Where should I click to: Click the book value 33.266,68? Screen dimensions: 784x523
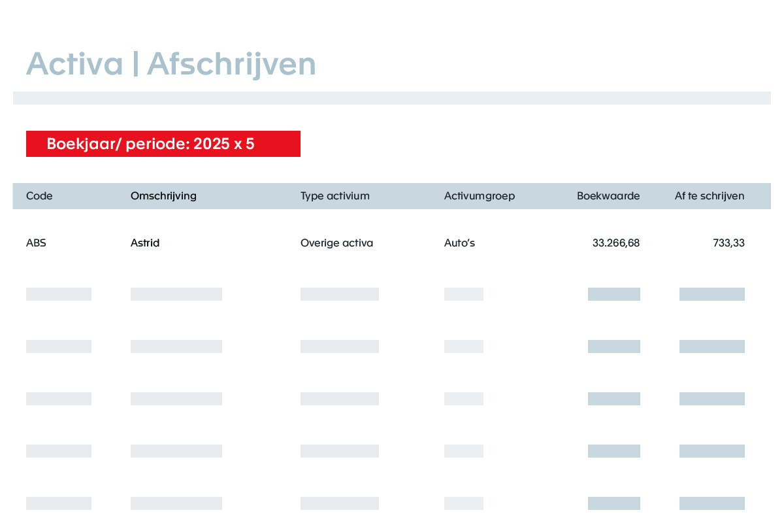pos(616,243)
